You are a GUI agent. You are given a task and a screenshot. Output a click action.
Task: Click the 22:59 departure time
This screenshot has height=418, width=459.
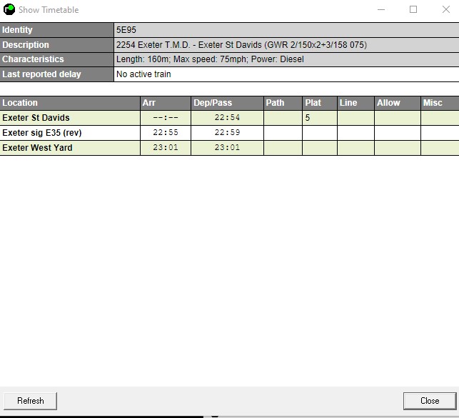(x=227, y=133)
